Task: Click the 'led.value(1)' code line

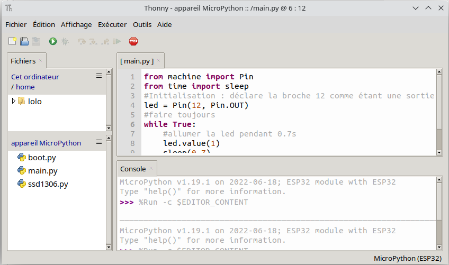Action: coord(191,143)
